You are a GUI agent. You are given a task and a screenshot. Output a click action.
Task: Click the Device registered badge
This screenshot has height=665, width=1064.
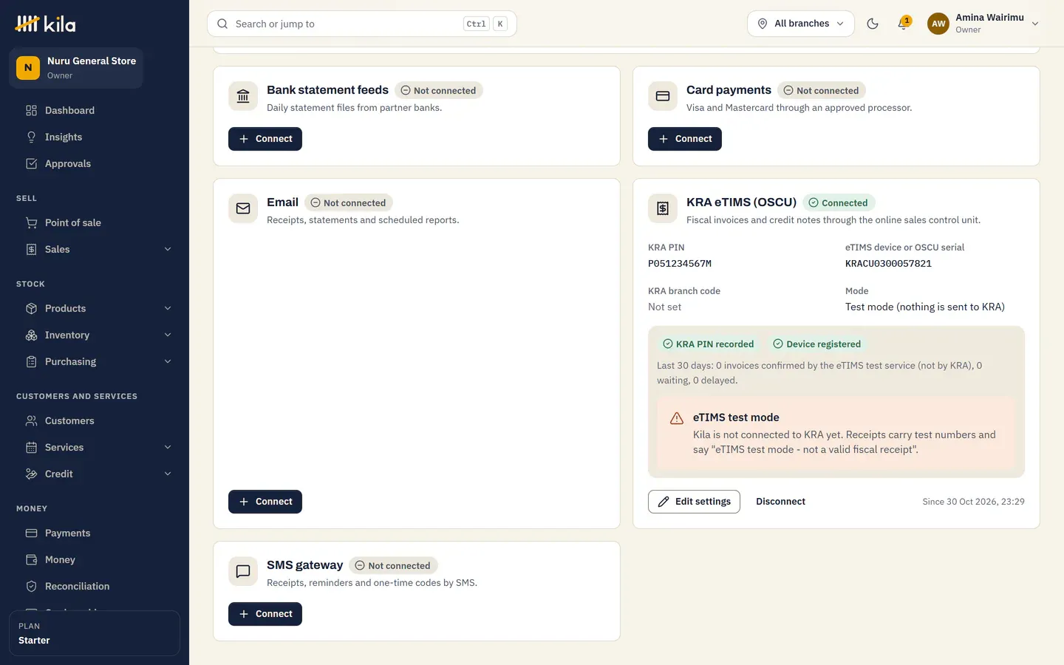coord(817,344)
